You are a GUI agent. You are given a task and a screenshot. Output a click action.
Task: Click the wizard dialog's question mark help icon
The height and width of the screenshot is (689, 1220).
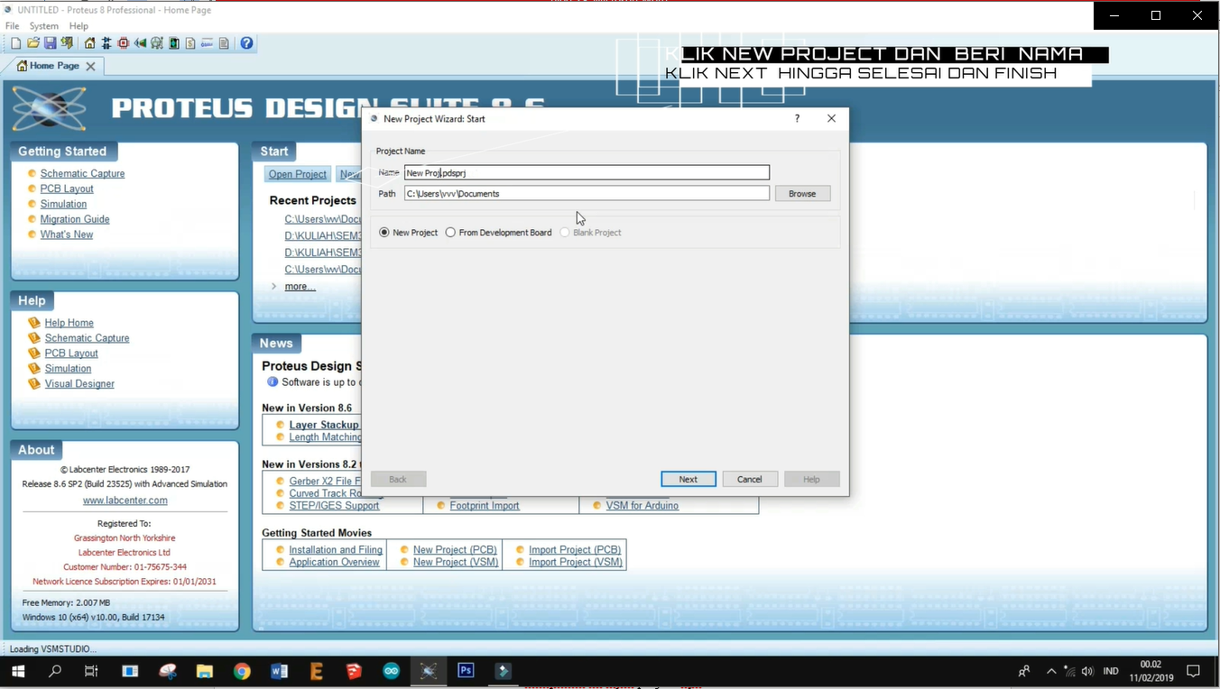point(797,118)
